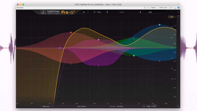Image resolution: width=197 pixels, height=111 pixels.
Task: Click the magenta band's dynamic range arrows
Action: pos(98,65)
